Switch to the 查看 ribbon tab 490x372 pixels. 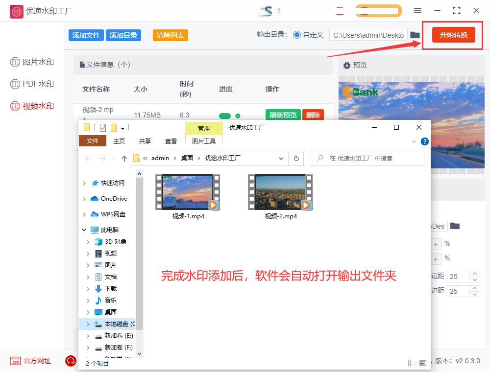(171, 141)
